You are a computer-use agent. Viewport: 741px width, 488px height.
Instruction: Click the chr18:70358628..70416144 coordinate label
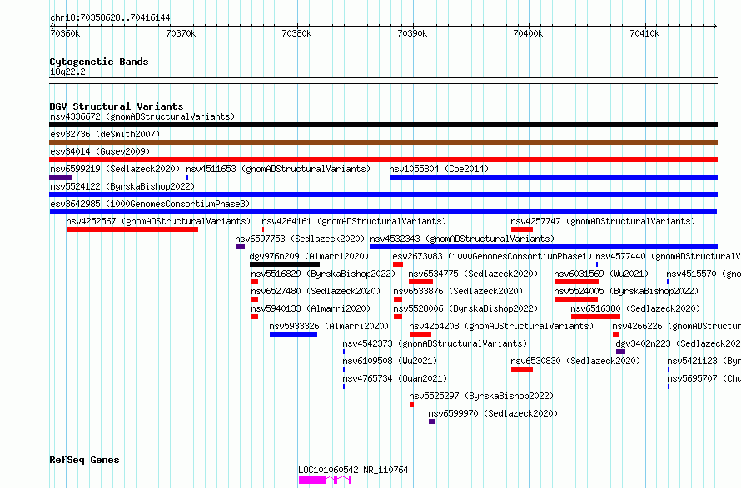pos(110,18)
